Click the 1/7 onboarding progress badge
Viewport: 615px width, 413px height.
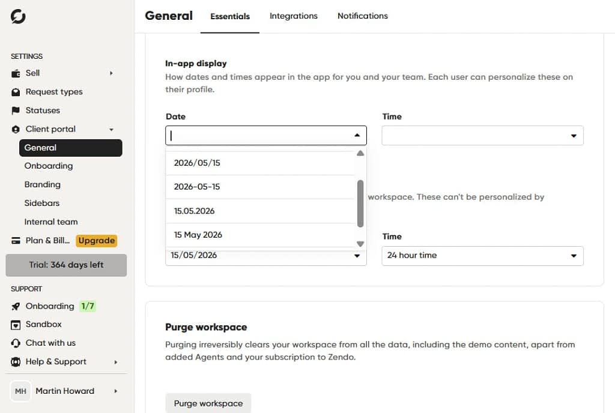88,306
